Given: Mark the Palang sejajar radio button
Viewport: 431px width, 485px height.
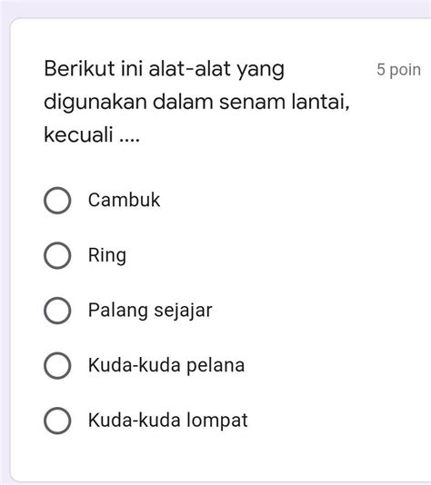Looking at the screenshot, I should click(x=57, y=311).
